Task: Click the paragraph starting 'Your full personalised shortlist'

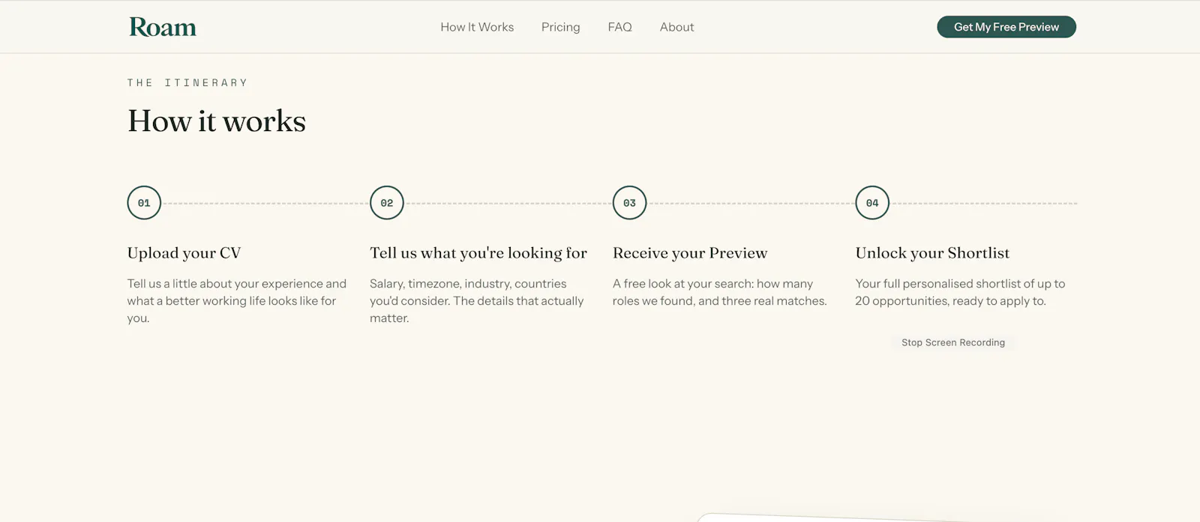Action: pos(960,292)
